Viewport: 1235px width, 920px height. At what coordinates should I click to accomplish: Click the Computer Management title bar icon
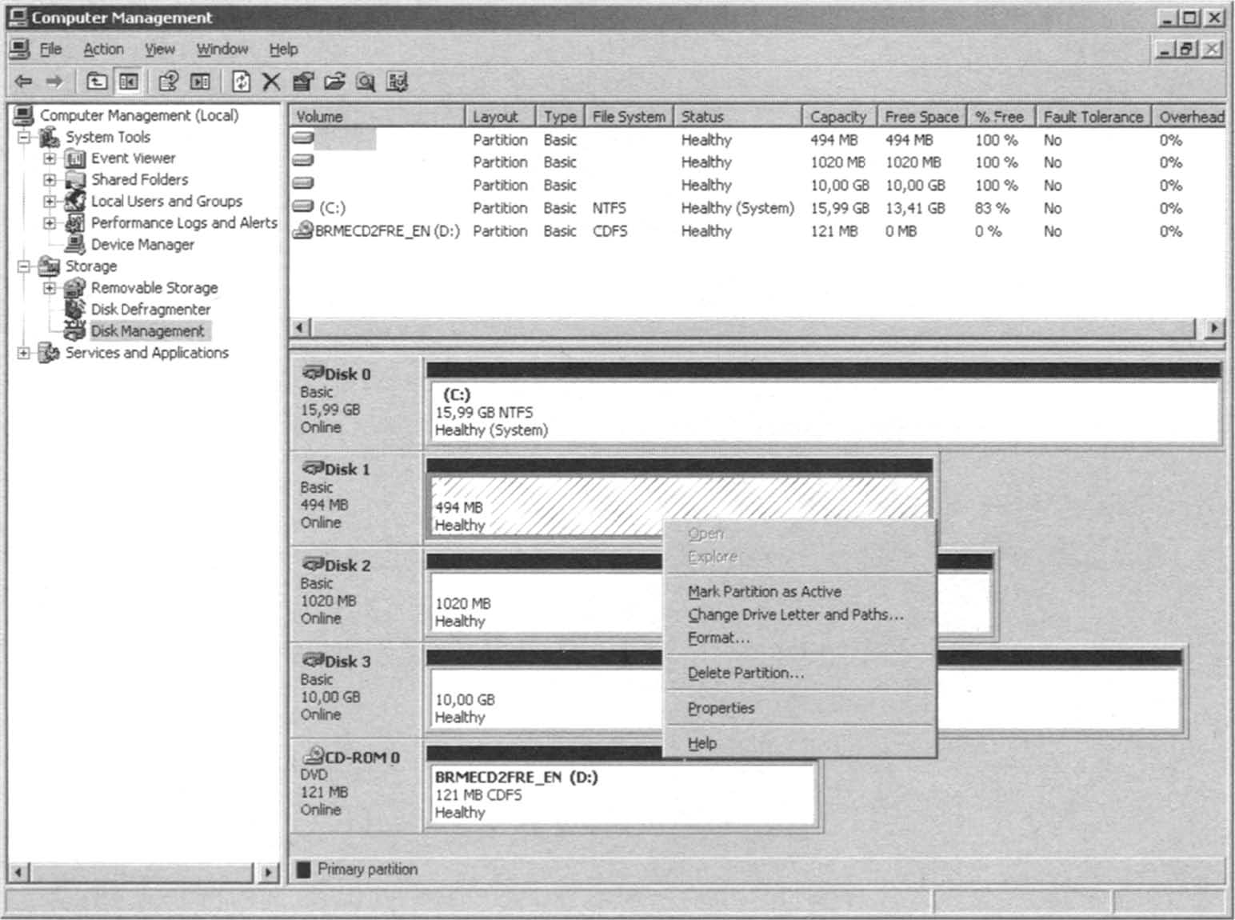pyautogui.click(x=18, y=17)
